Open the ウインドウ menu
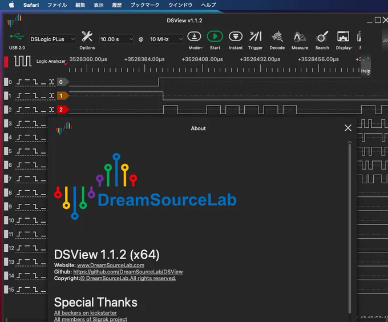 point(180,5)
